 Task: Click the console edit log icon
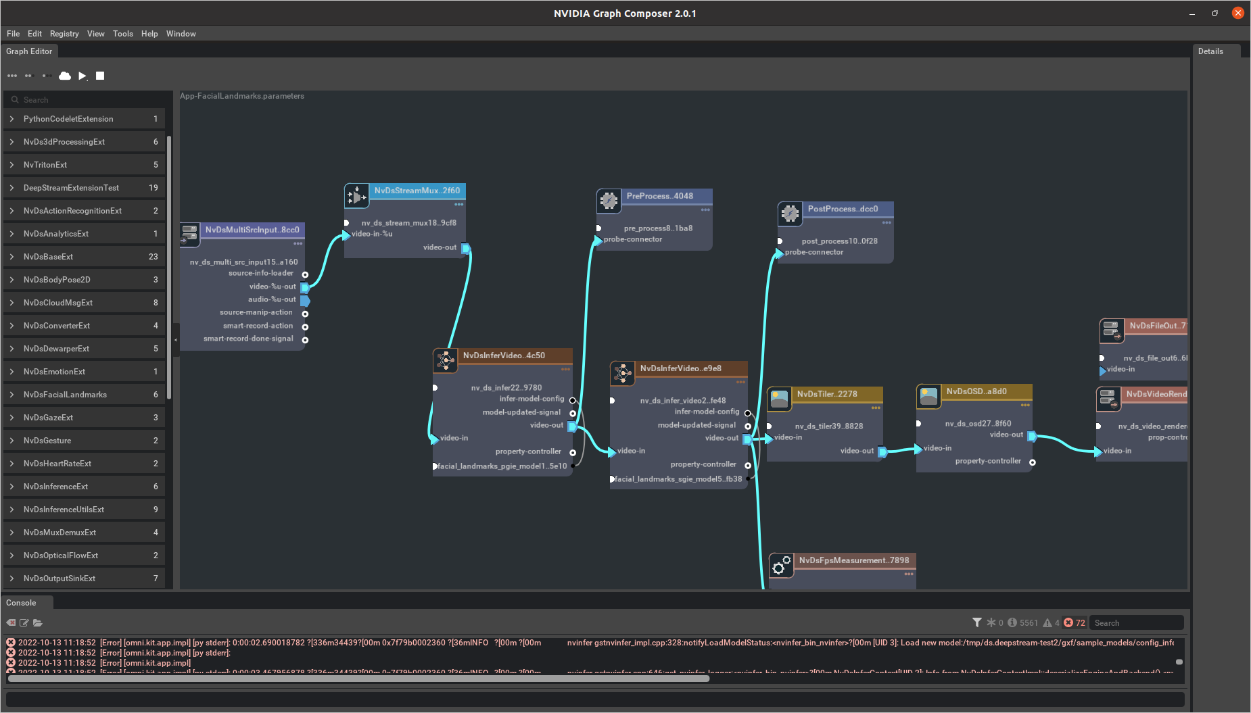pyautogui.click(x=24, y=622)
